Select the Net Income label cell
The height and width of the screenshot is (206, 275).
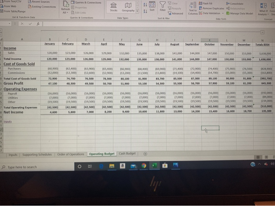pyautogui.click(x=13, y=112)
